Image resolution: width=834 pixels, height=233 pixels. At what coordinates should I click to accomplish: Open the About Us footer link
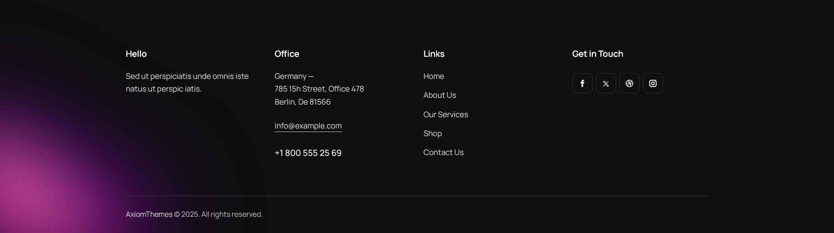pos(440,95)
